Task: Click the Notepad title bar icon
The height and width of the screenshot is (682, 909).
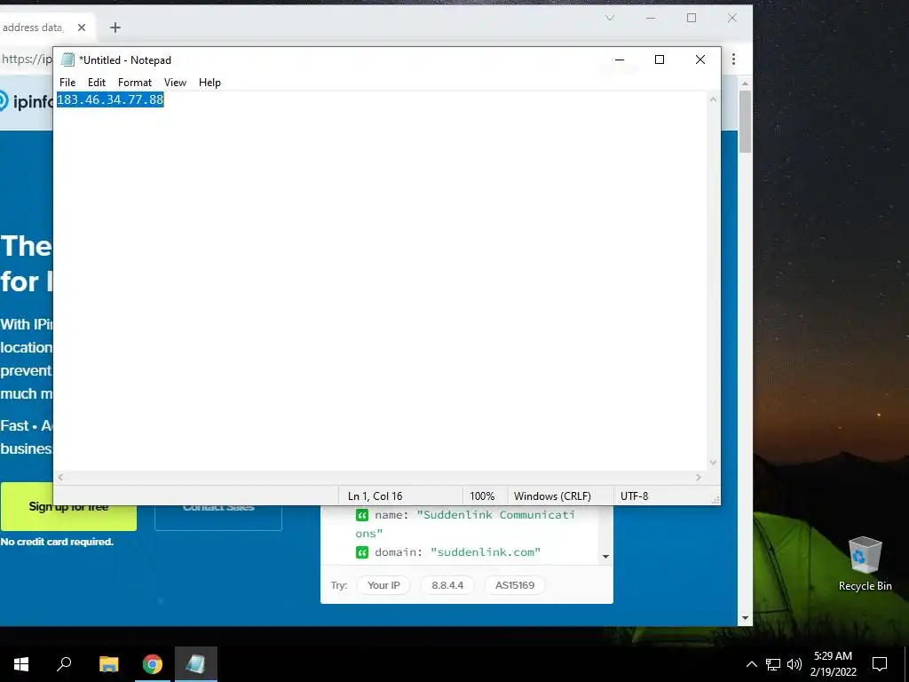Action: tap(67, 59)
